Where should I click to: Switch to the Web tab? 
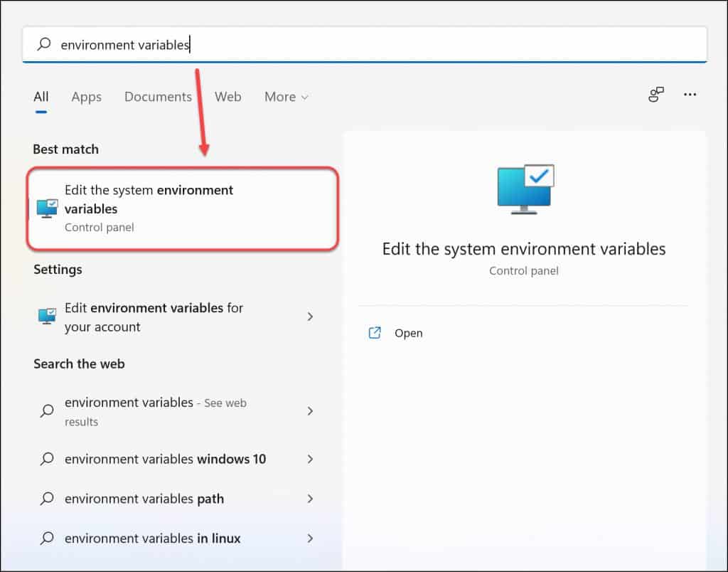[x=228, y=97]
